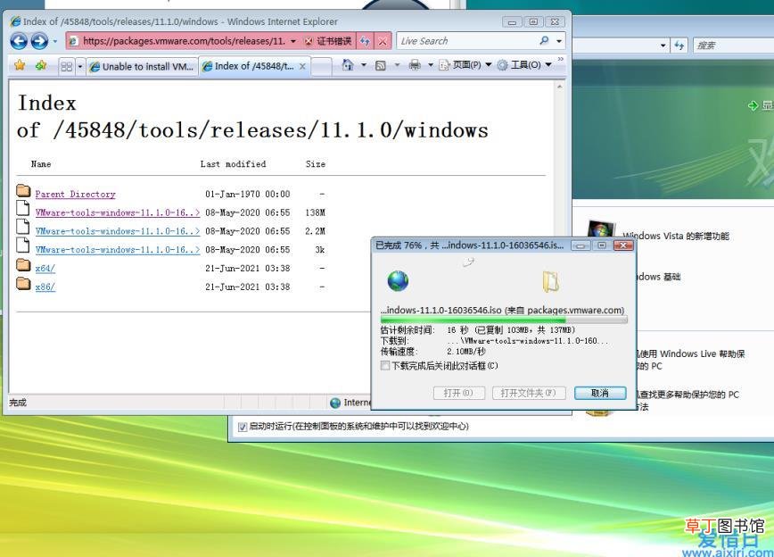Click the Internet zone globe in status bar
The image size is (774, 557).
[335, 403]
